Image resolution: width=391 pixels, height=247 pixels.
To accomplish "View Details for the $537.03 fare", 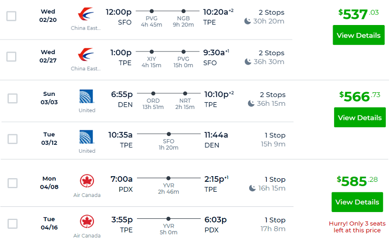I will click(359, 35).
